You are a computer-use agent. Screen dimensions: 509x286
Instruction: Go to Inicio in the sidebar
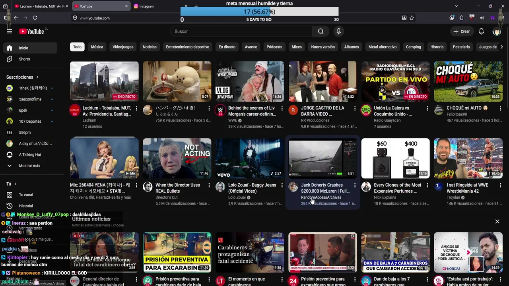point(31,48)
